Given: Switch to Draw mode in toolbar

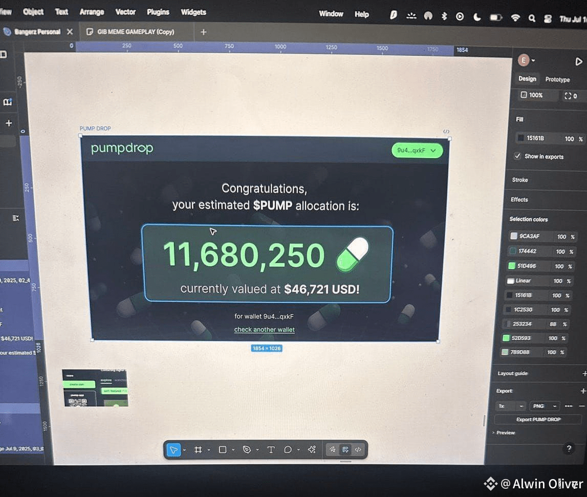Looking at the screenshot, I should (332, 449).
